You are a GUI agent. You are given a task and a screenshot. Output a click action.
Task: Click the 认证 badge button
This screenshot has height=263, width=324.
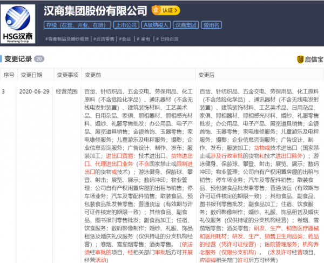coord(166,10)
